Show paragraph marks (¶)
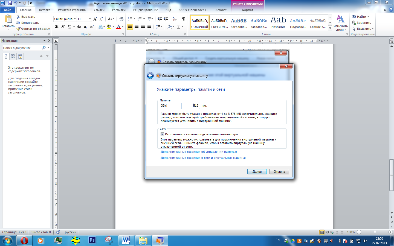This screenshot has height=246, width=394. [x=183, y=19]
